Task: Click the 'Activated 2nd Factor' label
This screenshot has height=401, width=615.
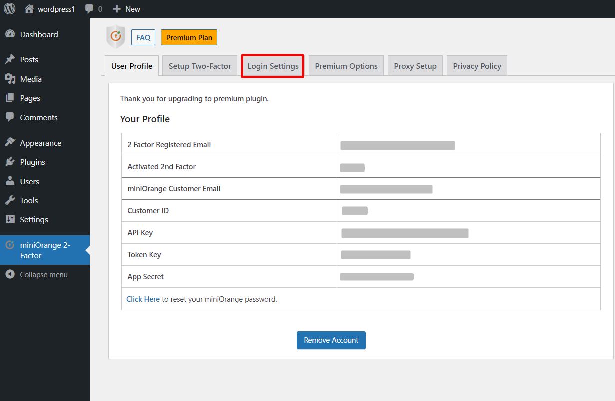Action: tap(162, 167)
